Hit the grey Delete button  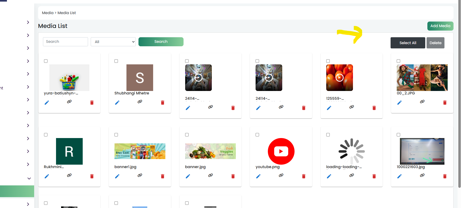click(435, 43)
